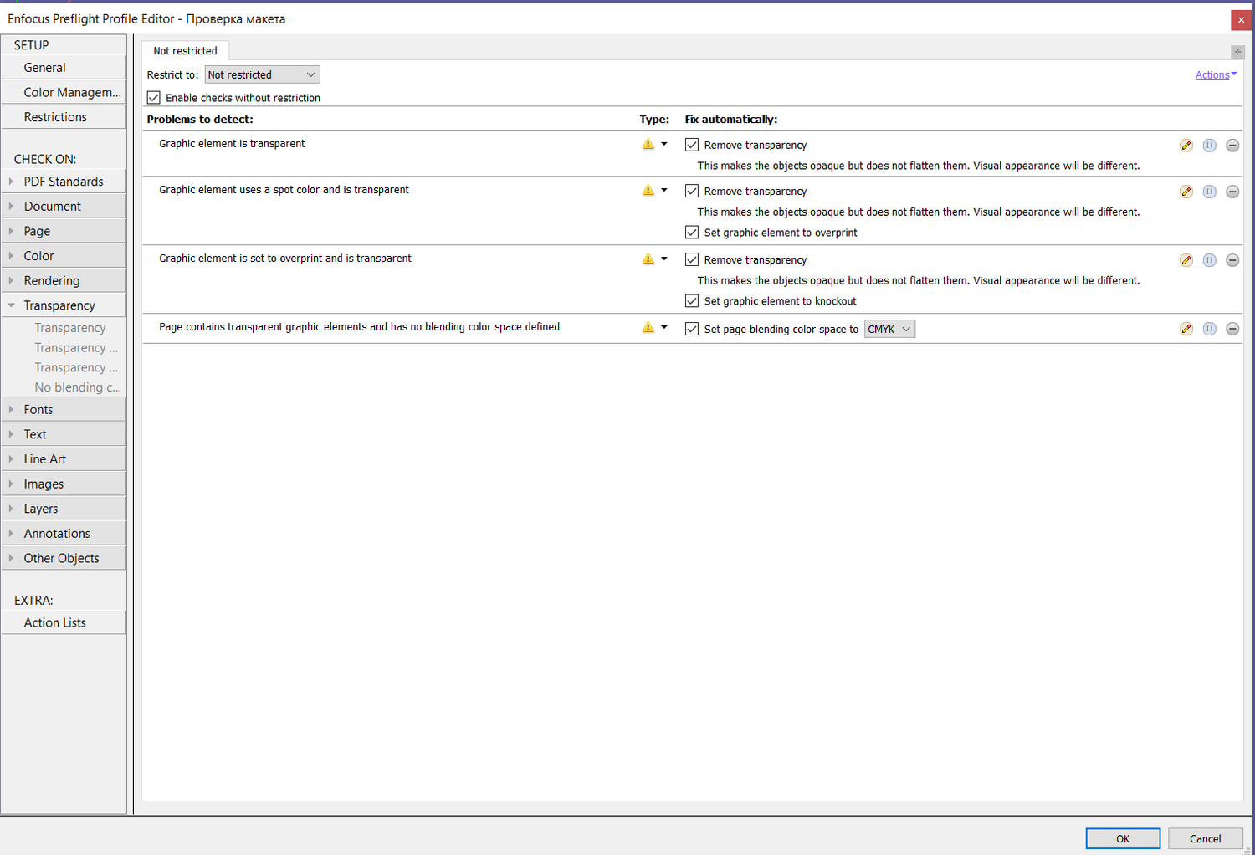Remove the overprint and transparent check via minus icon
The width and height of the screenshot is (1255, 855).
pyautogui.click(x=1232, y=260)
